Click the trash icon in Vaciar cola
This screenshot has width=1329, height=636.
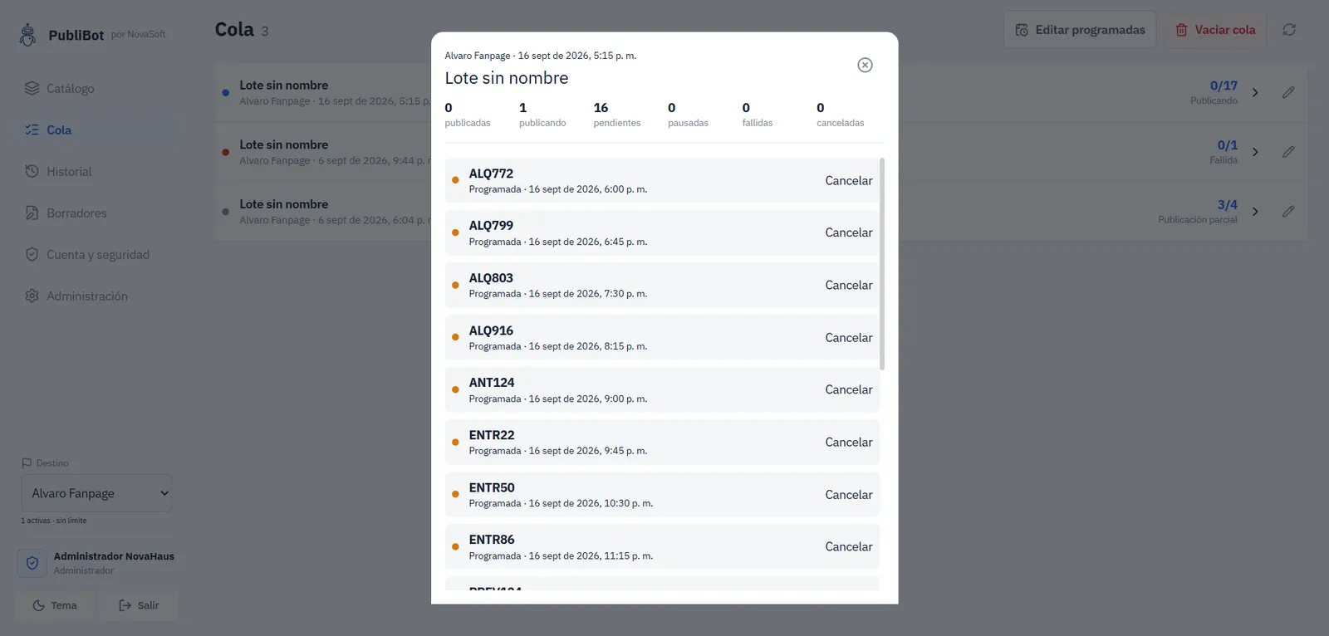[1181, 30]
